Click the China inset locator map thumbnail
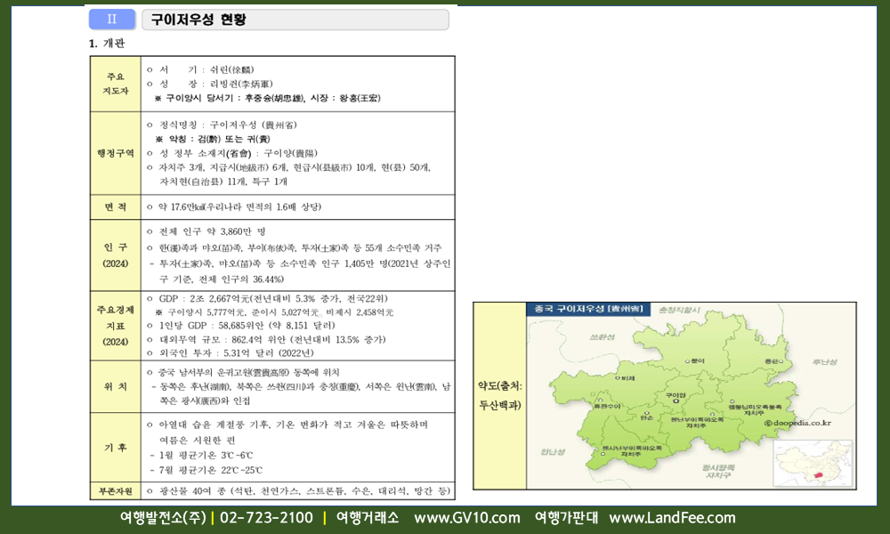 pyautogui.click(x=813, y=463)
